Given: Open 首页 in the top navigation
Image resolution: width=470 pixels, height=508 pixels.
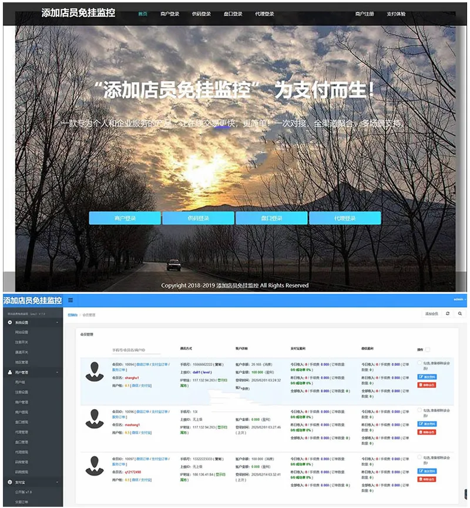Looking at the screenshot, I should [143, 14].
